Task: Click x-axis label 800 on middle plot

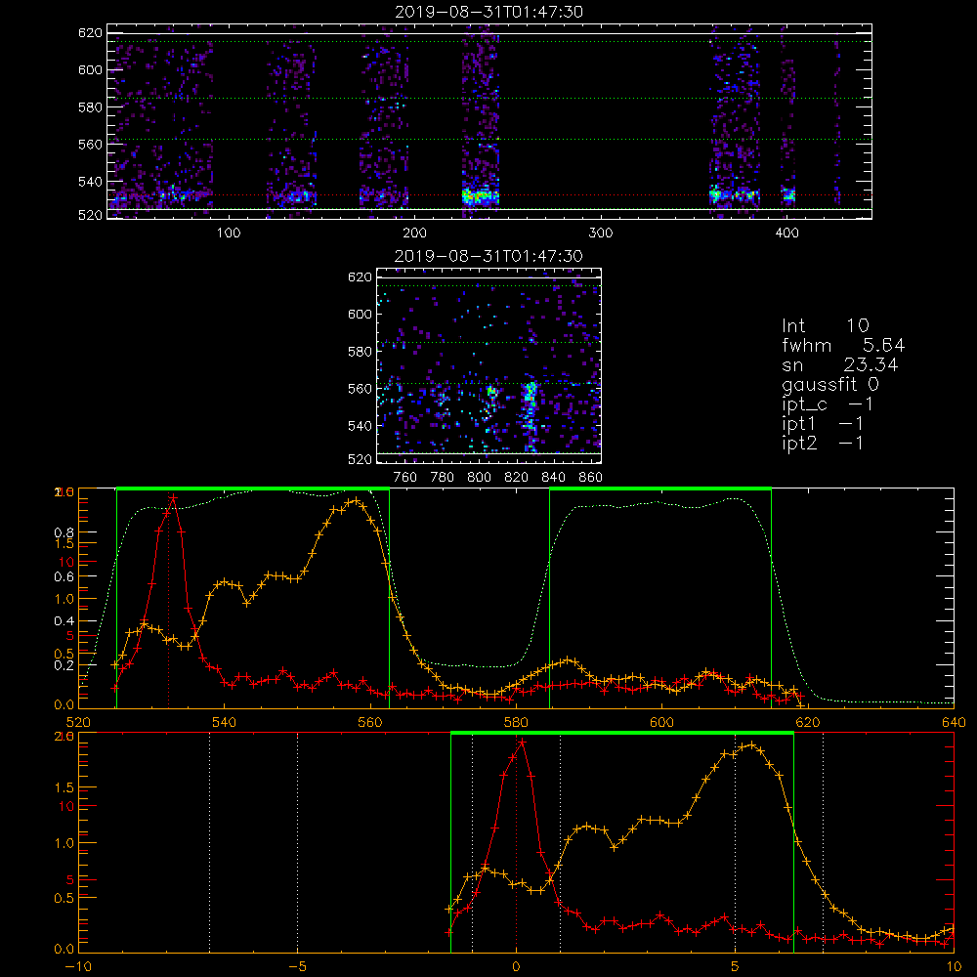Action: (479, 478)
